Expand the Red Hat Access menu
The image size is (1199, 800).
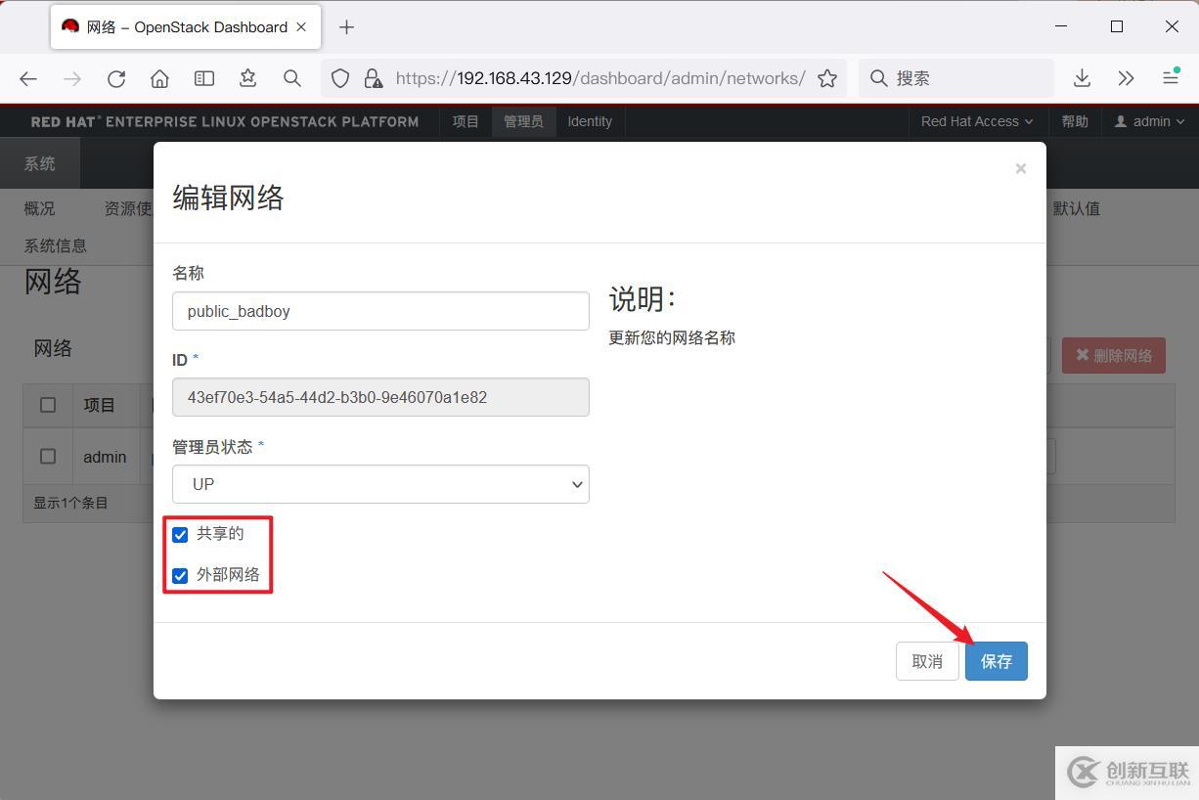coord(976,121)
